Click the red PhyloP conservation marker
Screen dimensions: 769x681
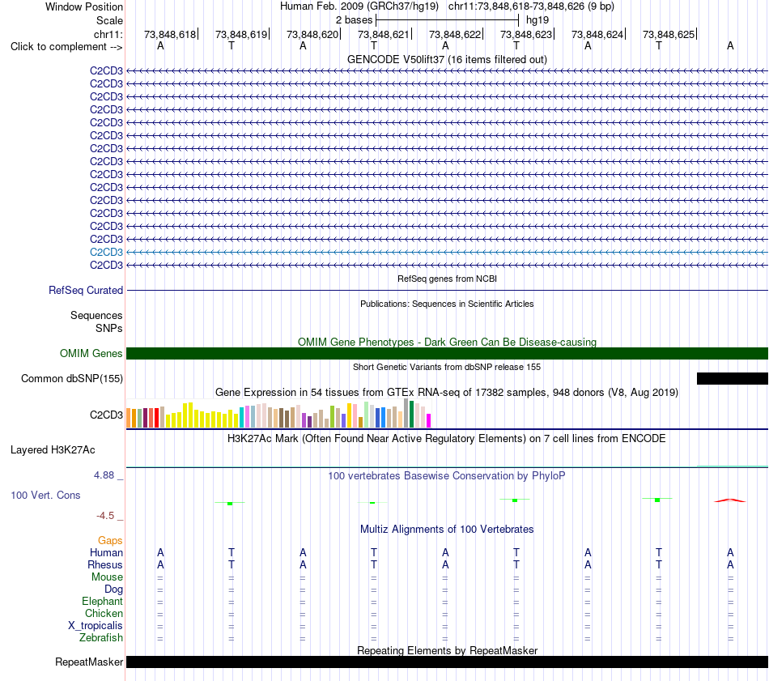point(730,500)
